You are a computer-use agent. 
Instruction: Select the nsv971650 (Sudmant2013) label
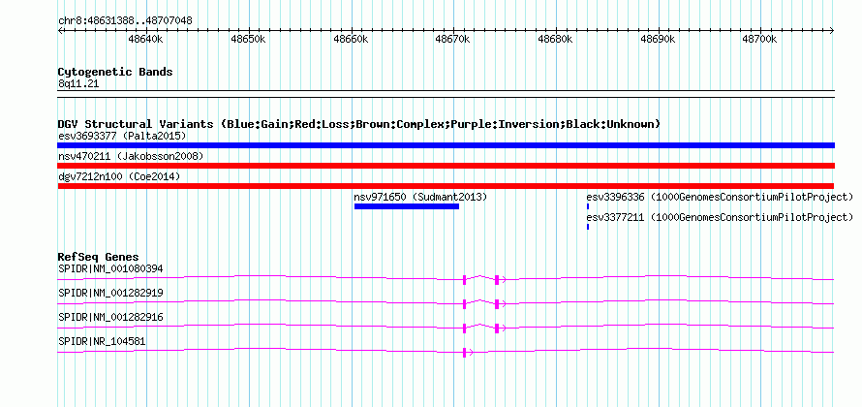(x=420, y=197)
